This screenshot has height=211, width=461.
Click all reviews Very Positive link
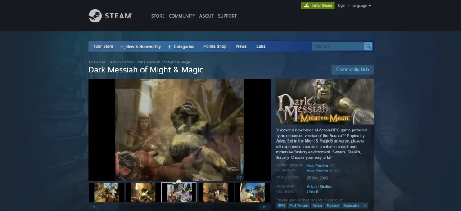point(317,171)
